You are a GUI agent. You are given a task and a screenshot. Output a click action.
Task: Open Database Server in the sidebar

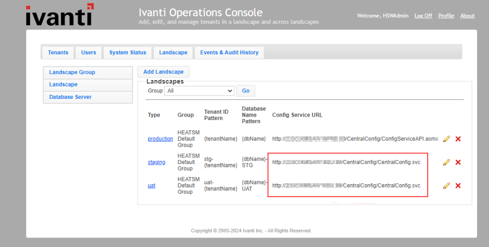tap(70, 97)
